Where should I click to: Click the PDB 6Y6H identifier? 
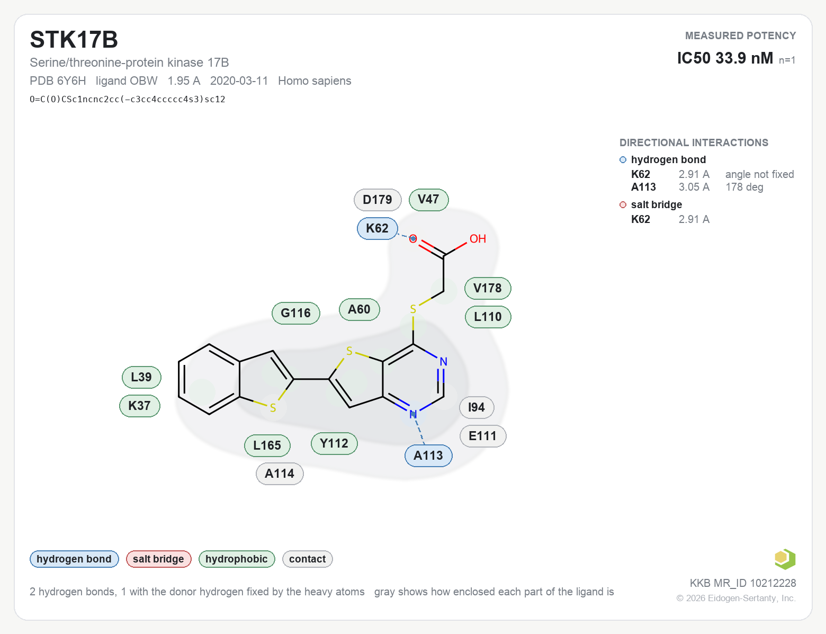tap(58, 81)
